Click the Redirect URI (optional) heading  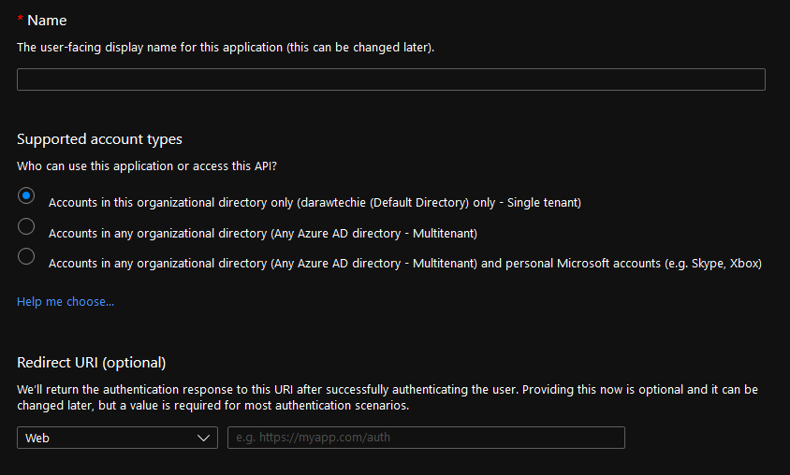coord(91,362)
